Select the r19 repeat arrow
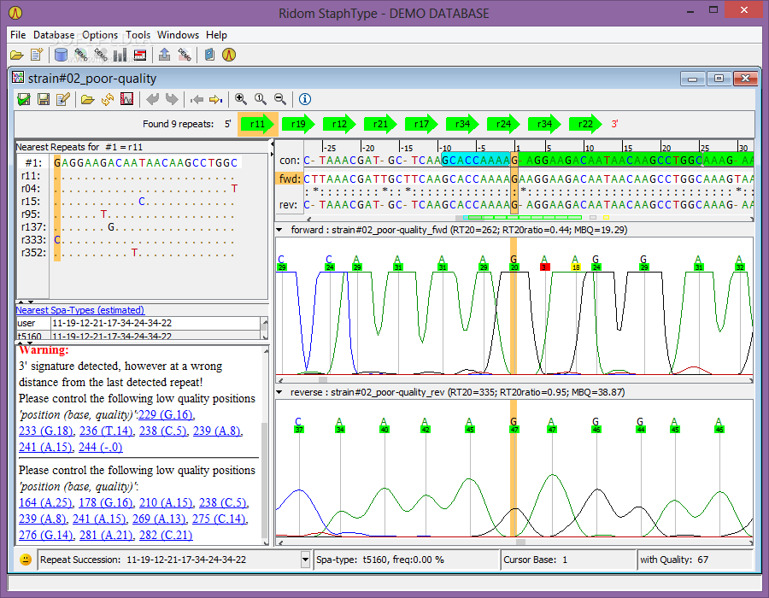This screenshot has width=769, height=598. (x=299, y=124)
